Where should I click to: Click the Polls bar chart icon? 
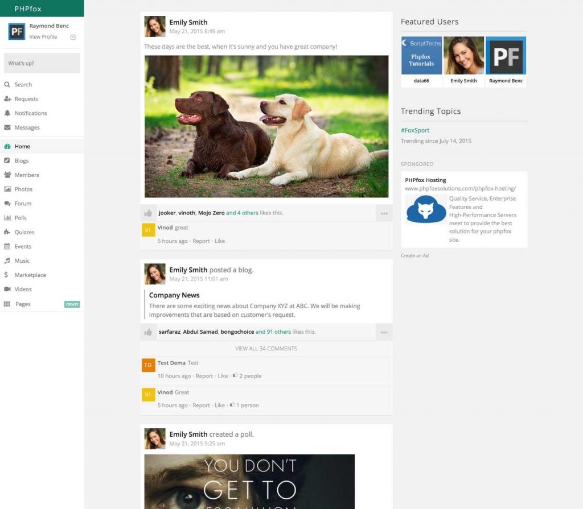[7, 218]
